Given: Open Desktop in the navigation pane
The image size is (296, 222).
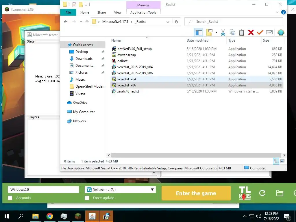Looking at the screenshot, I should click(82, 52).
